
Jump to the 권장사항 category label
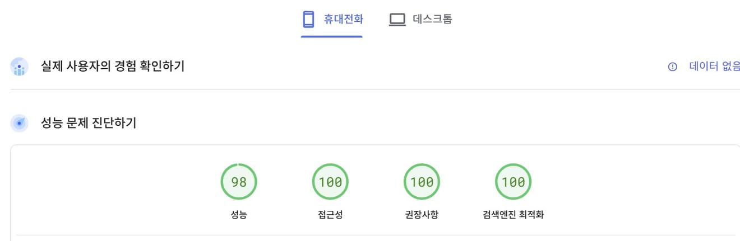[x=422, y=215]
